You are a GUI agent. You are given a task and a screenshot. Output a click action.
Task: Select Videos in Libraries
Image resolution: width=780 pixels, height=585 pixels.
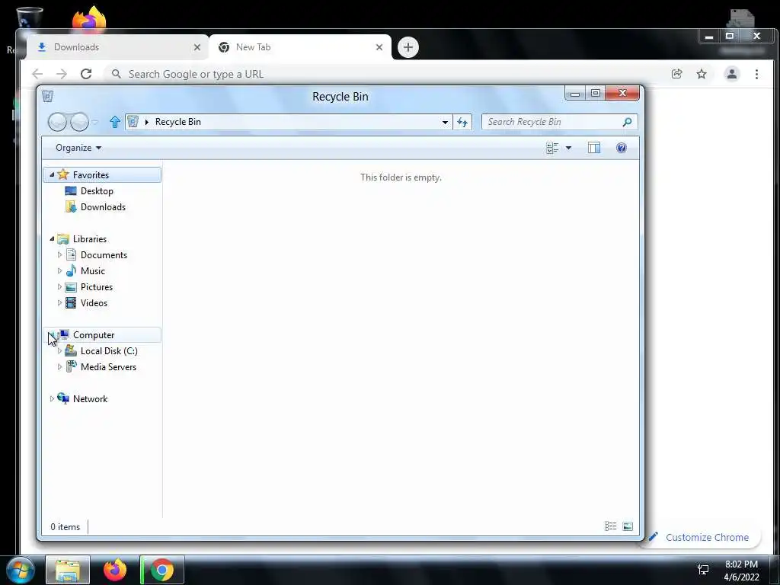[x=94, y=303]
